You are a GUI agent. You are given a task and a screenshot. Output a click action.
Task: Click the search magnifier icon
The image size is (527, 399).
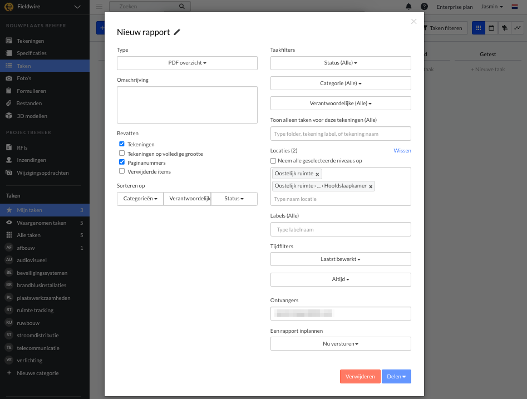tap(181, 7)
